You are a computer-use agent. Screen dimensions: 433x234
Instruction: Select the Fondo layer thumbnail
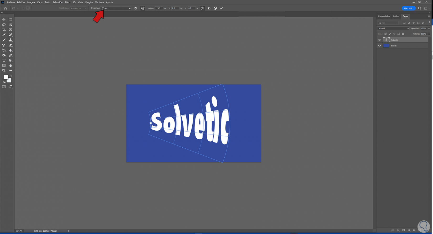coord(386,46)
